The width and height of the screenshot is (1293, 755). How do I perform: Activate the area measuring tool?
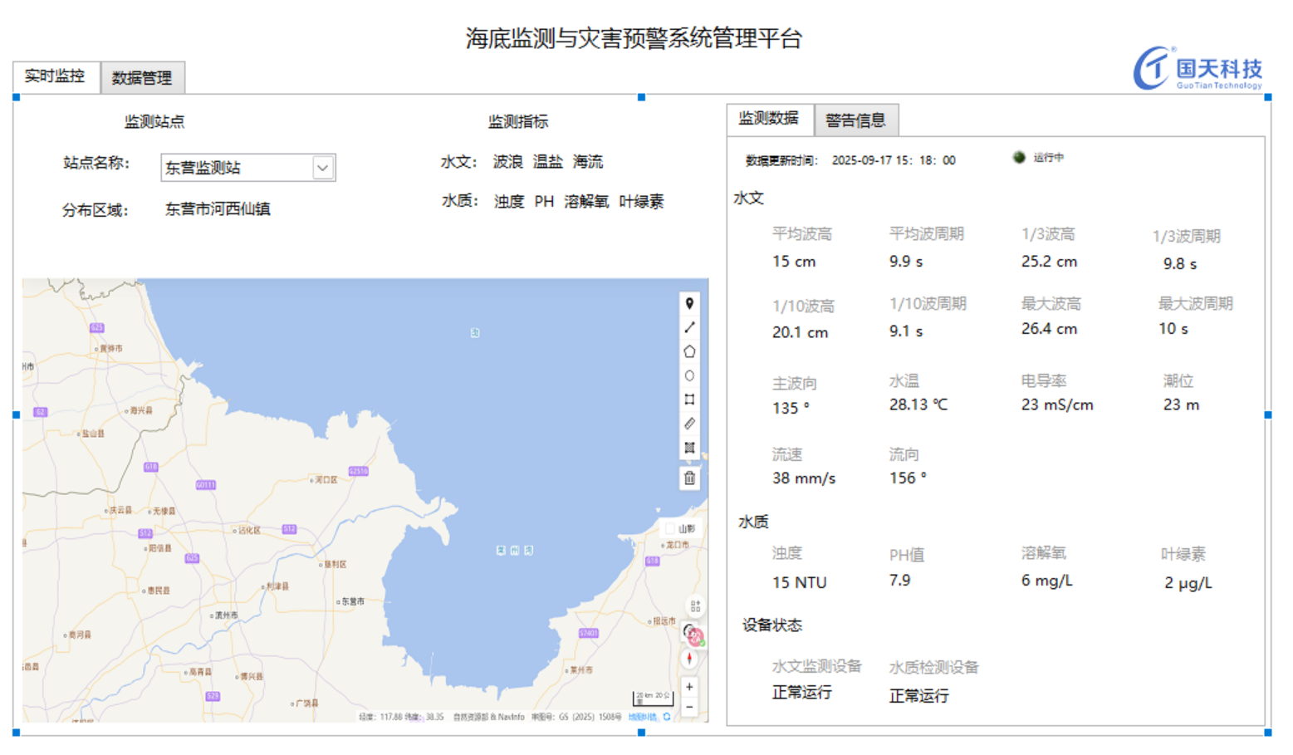coord(689,448)
